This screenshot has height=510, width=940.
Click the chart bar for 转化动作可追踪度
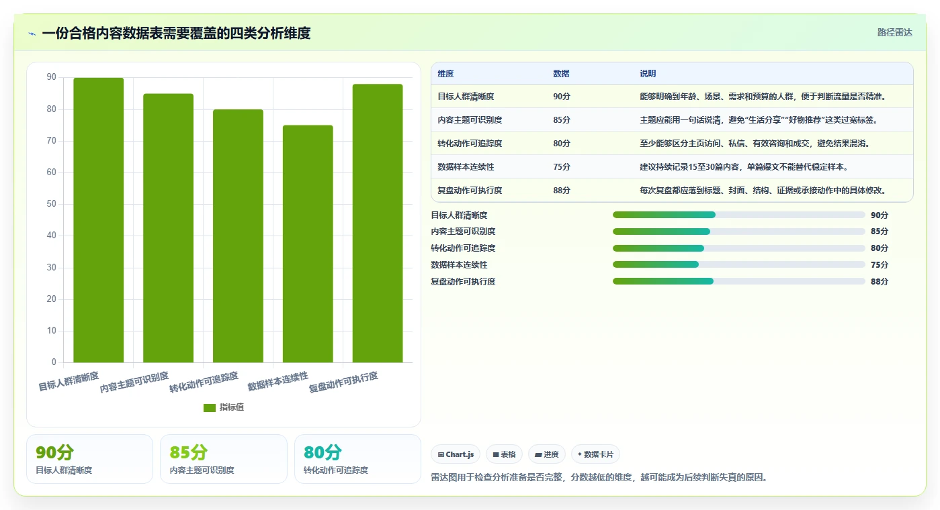tap(238, 236)
